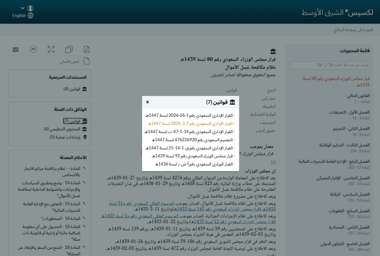Click the PDF export icon
This screenshot has width=380, height=256.
point(86,49)
